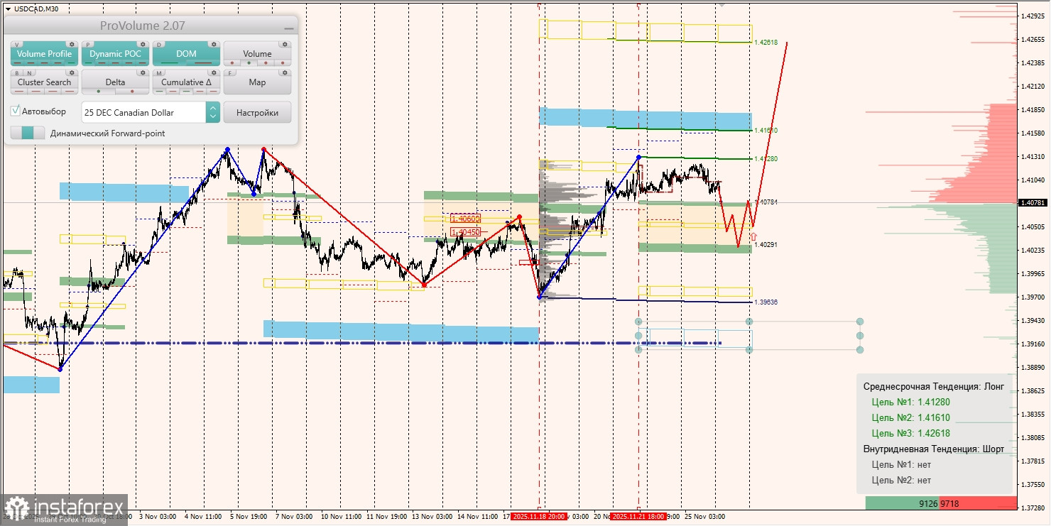Open the DOM settings gear
Viewport: 1051px width, 526px height.
[214, 44]
